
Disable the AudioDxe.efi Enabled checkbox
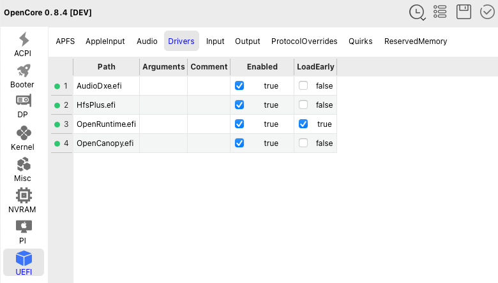tap(239, 85)
